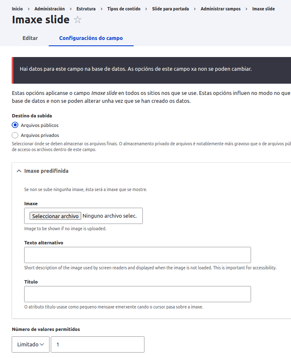This screenshot has height=358, width=291.
Task: Click the number of allowed values field
Action: (97, 345)
